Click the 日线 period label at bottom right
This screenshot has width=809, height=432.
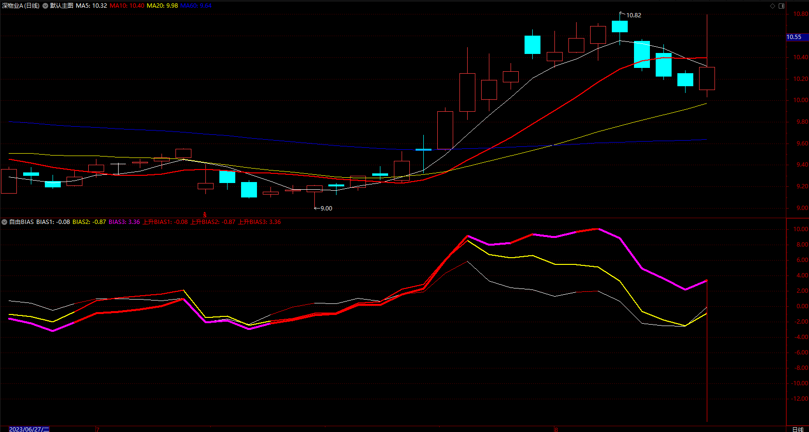pyautogui.click(x=798, y=429)
